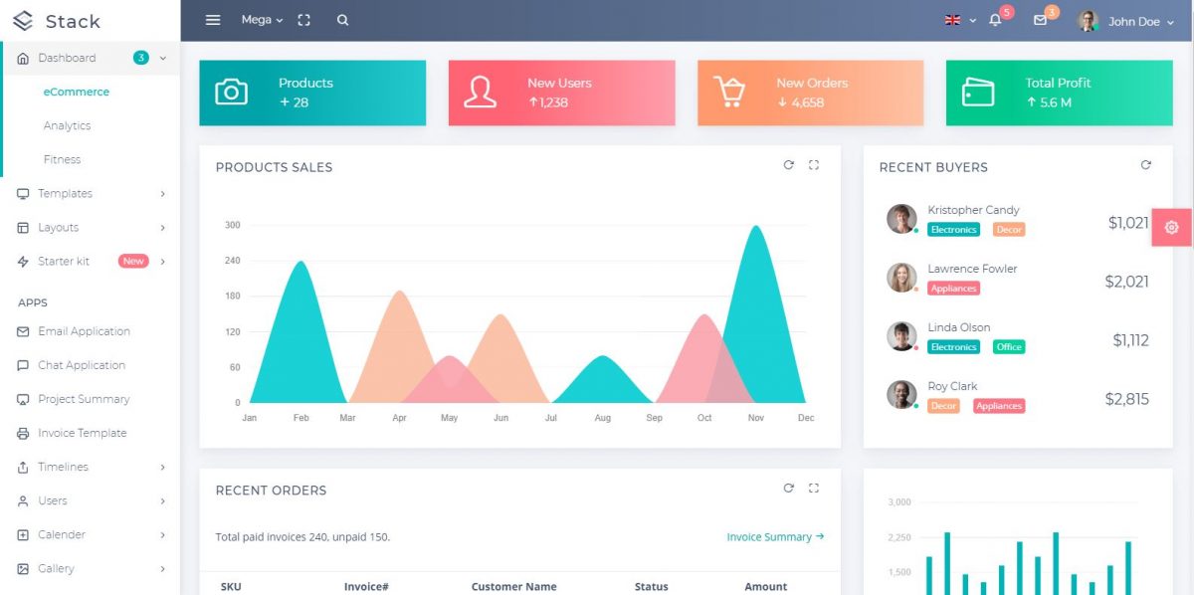Open the search from the top navbar

click(x=342, y=19)
